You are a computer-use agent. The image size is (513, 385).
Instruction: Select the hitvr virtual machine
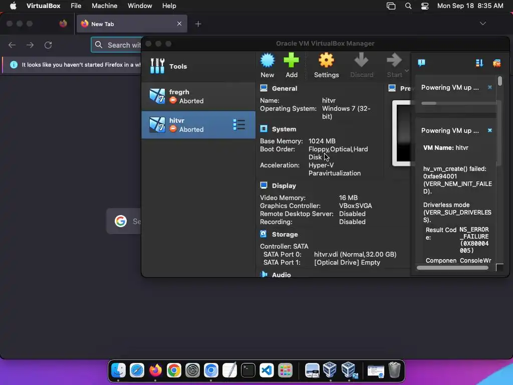[x=198, y=125]
